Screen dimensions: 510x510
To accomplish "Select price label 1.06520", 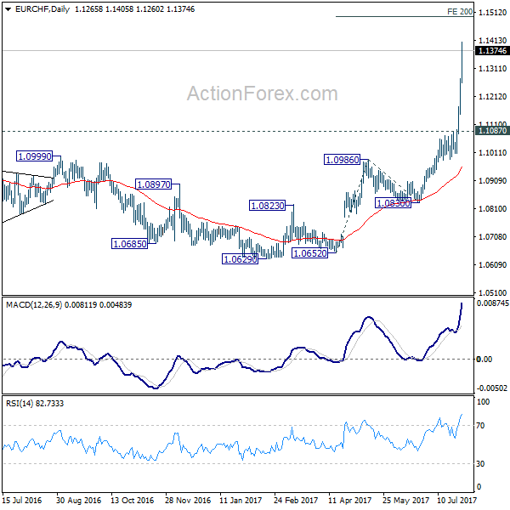I will pyautogui.click(x=309, y=253).
